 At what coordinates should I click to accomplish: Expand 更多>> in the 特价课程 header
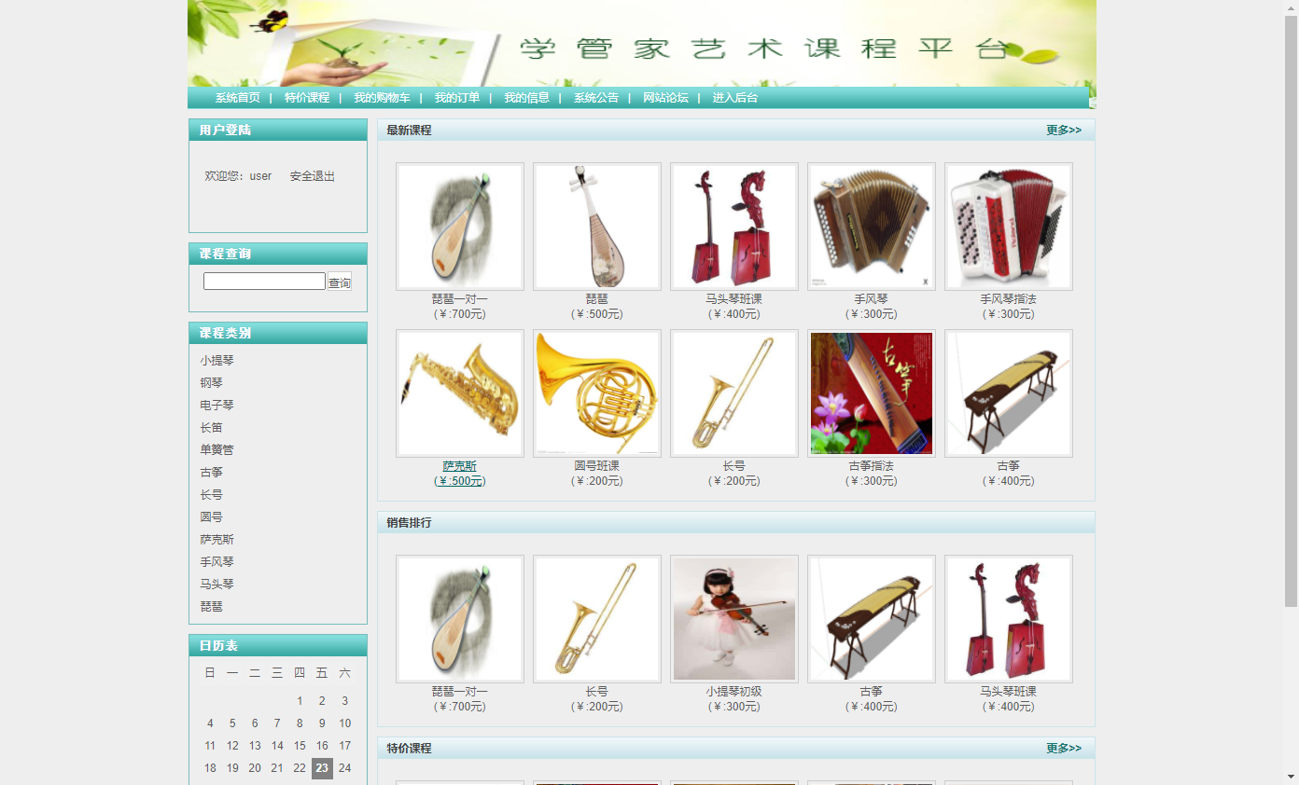[x=1063, y=749]
